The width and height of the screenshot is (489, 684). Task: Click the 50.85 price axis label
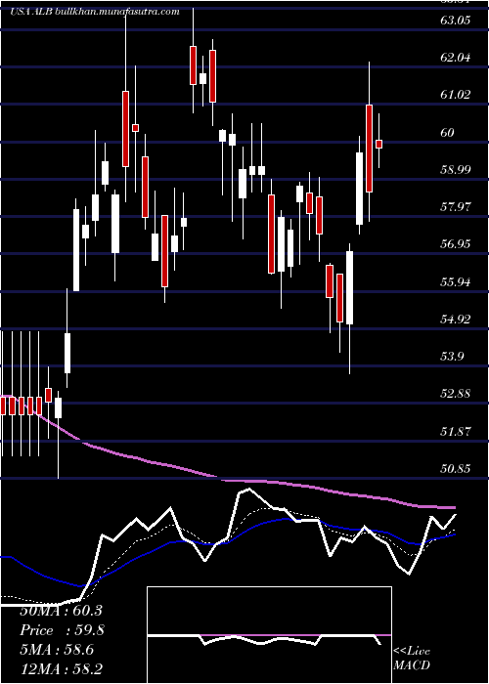pyautogui.click(x=456, y=469)
